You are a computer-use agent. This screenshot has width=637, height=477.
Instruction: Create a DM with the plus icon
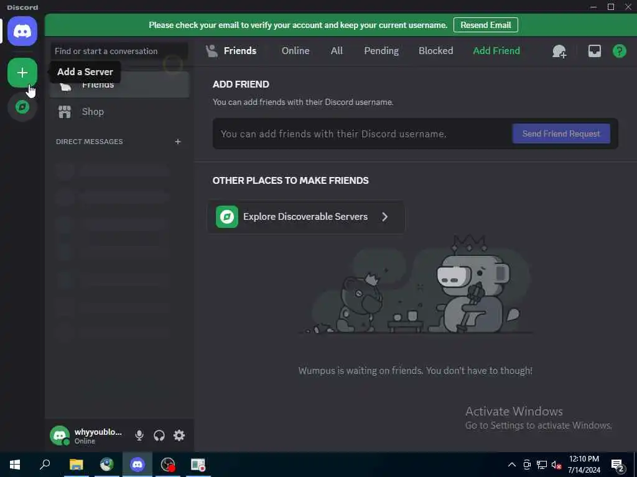(x=177, y=142)
